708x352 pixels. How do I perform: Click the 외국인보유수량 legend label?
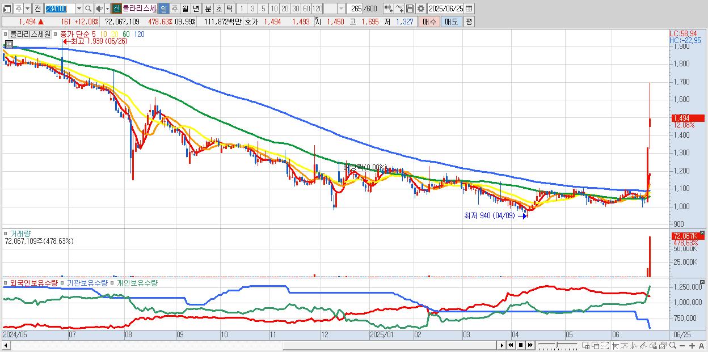(33, 282)
